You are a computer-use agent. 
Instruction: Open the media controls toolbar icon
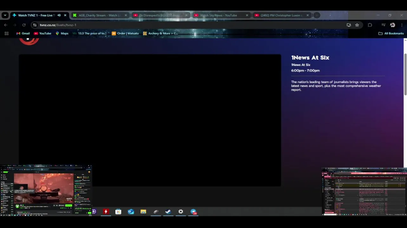(x=384, y=25)
